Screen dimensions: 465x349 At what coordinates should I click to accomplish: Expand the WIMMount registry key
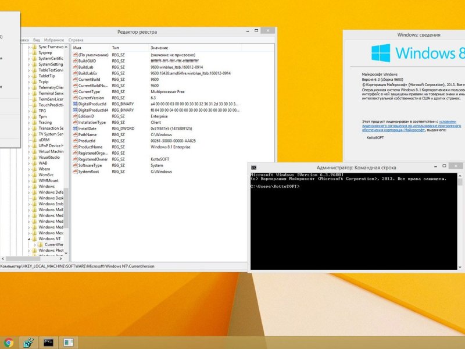tap(28, 180)
